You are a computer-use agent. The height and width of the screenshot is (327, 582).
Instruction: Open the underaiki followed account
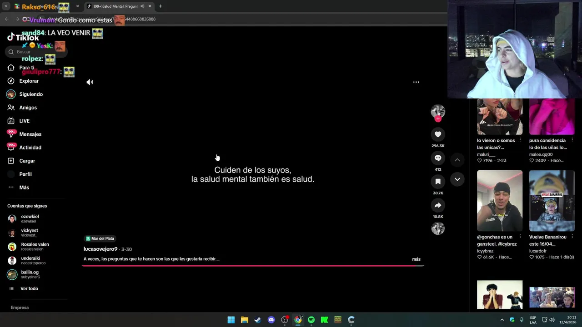point(26,261)
